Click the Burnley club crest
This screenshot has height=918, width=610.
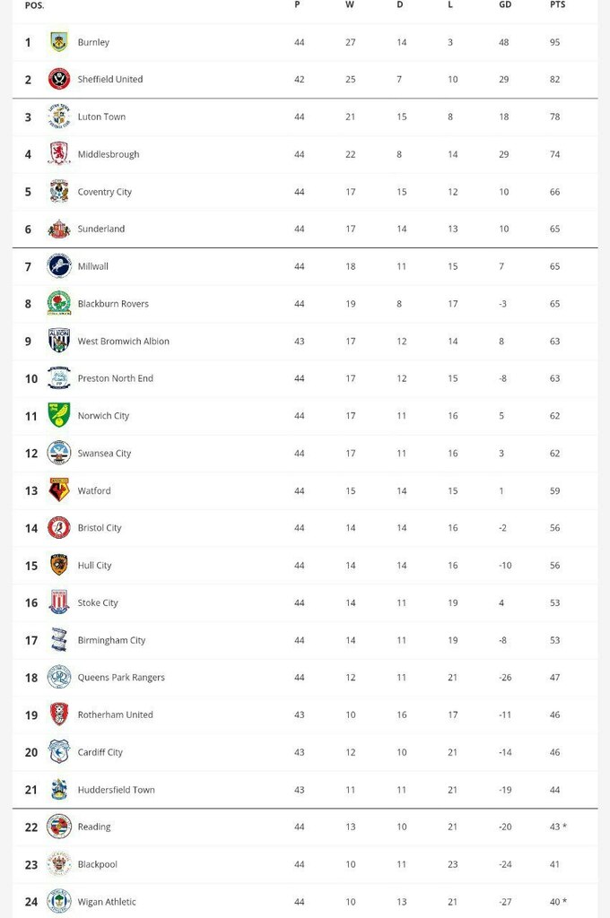point(59,42)
